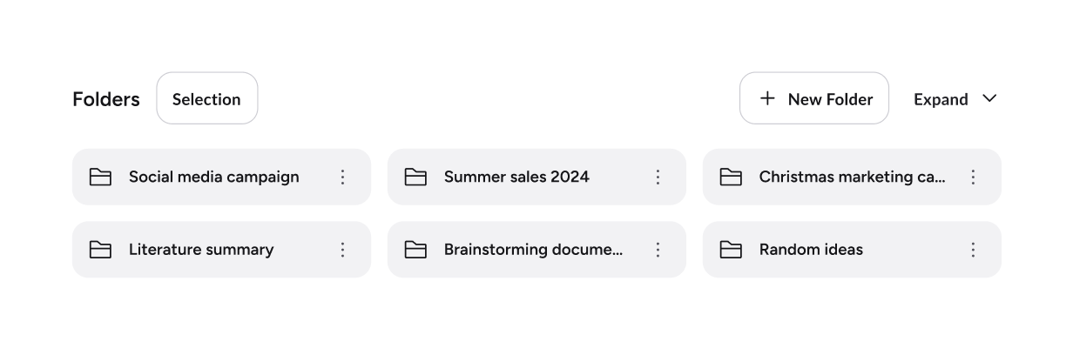Toggle Selection mode for folders
This screenshot has height=348, width=1073.
click(x=206, y=99)
